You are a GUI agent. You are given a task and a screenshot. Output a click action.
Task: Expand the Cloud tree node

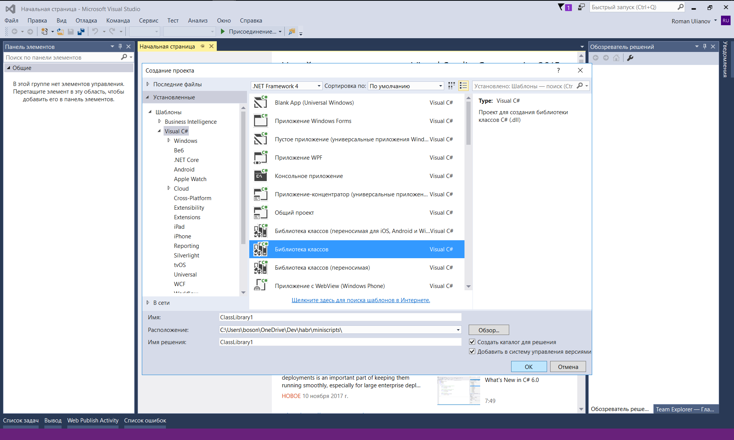click(x=169, y=188)
